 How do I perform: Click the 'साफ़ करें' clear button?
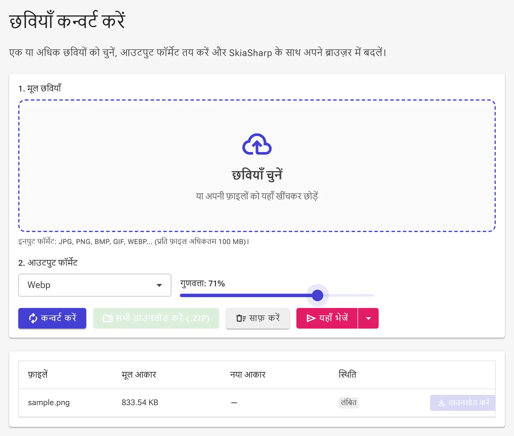pos(258,318)
